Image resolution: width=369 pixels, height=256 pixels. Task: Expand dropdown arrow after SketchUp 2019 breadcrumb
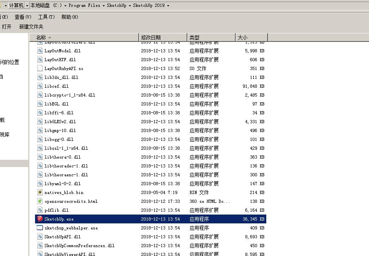pos(168,5)
